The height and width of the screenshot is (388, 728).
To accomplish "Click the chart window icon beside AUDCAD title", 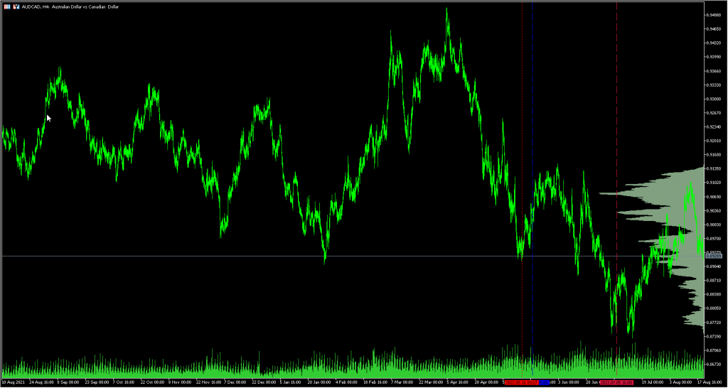I will click(6, 7).
